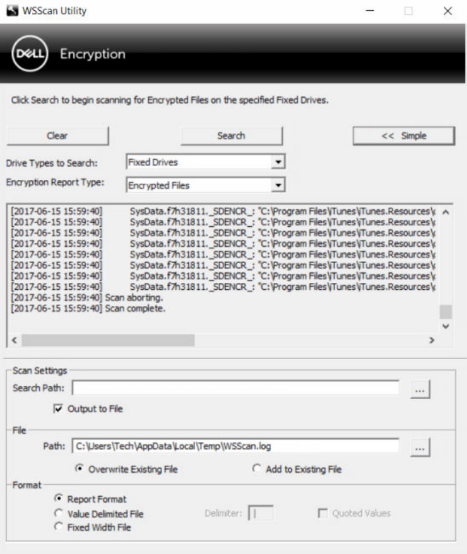Close the WSScan Utility window
Image resolution: width=467 pixels, height=554 pixels.
pos(448,11)
